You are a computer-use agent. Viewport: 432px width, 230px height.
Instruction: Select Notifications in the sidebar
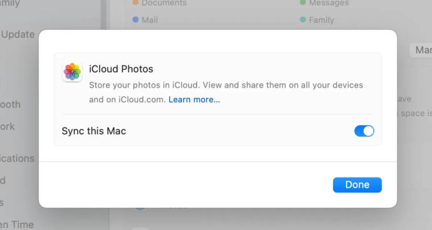(17, 158)
